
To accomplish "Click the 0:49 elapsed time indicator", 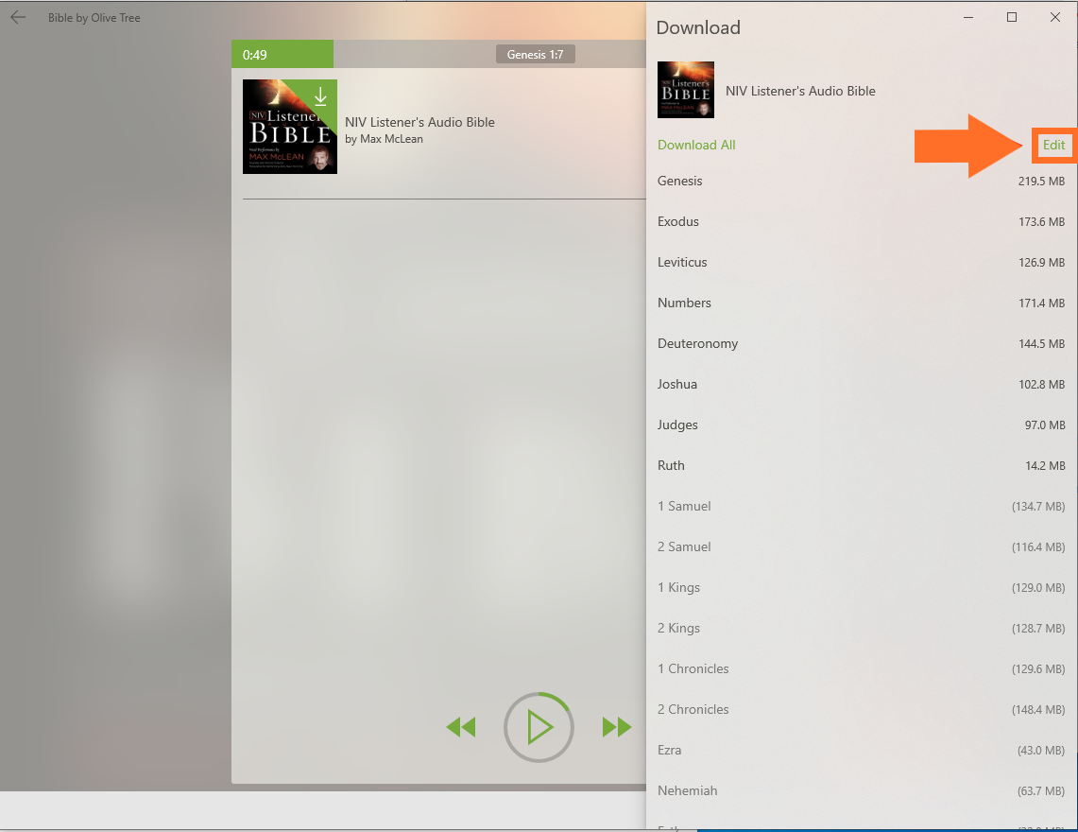I will [x=255, y=55].
